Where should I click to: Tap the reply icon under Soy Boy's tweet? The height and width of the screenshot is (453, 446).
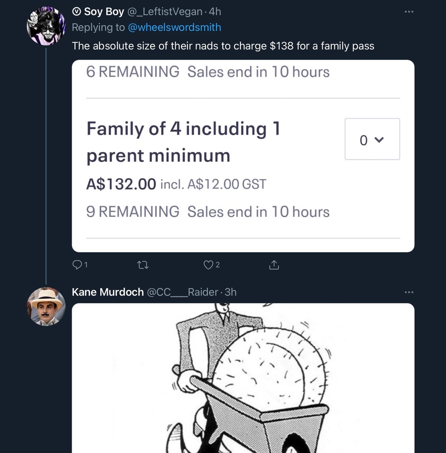78,265
